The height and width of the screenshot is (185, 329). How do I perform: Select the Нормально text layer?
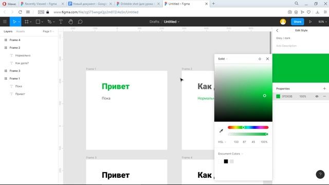coord(23,55)
